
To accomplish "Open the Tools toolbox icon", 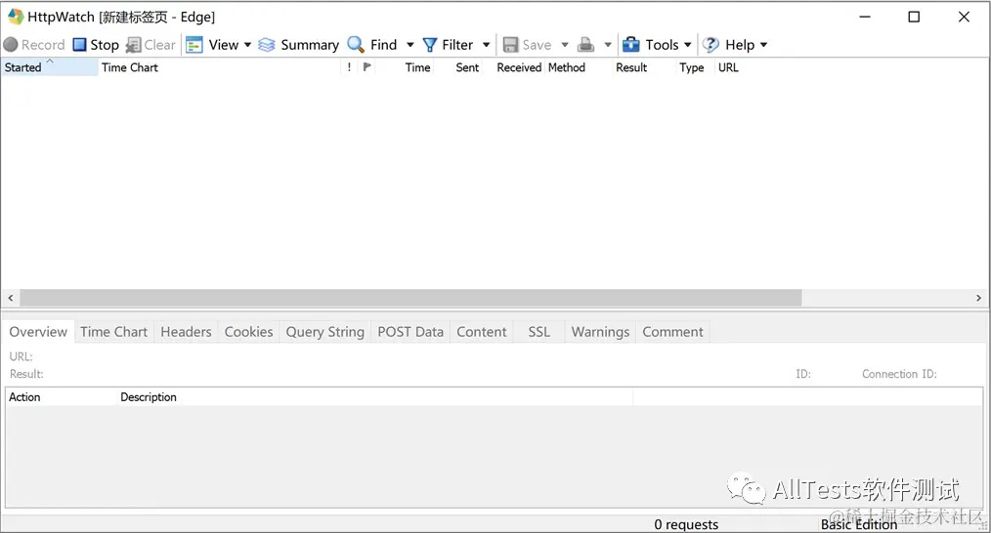I will [630, 45].
